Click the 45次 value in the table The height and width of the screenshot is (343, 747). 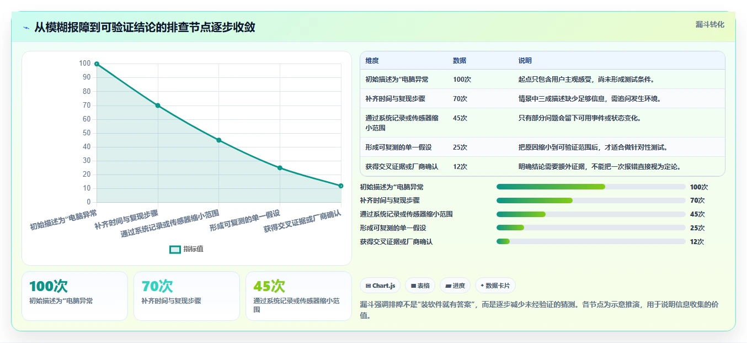460,118
